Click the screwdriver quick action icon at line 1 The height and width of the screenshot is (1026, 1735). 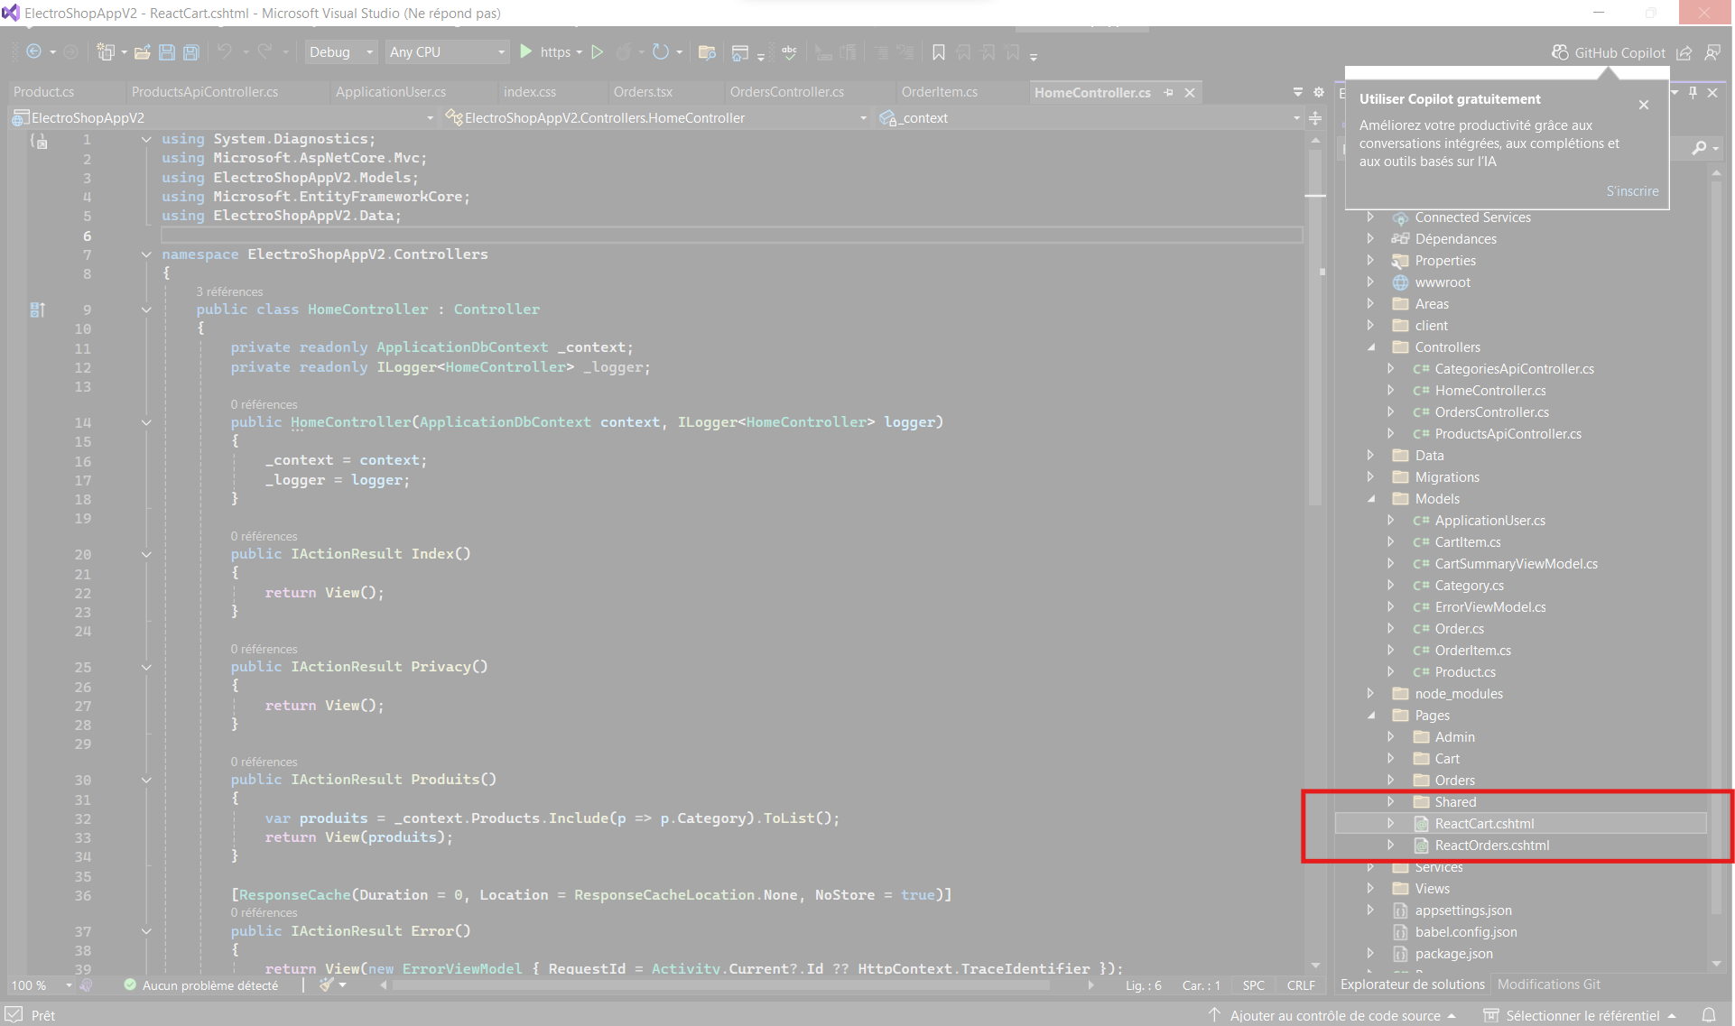(39, 140)
